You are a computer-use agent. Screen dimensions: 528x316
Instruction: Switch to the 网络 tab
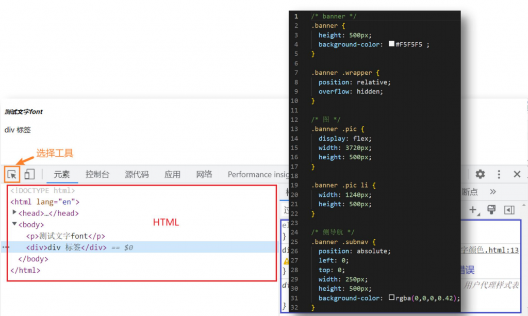coord(204,174)
